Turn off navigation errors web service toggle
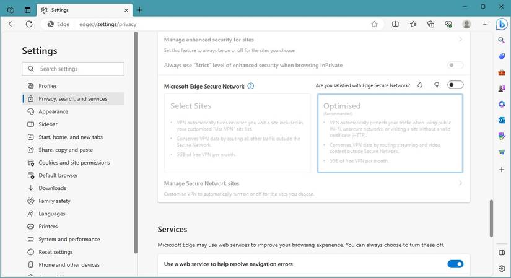Image resolution: width=511 pixels, height=278 pixels. tap(455, 264)
